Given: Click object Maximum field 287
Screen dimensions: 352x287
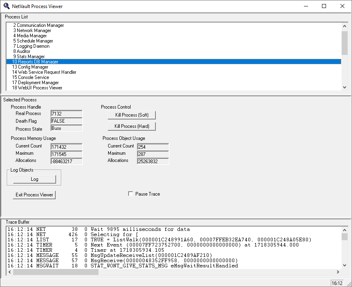Looking at the screenshot, I should pos(153,154).
